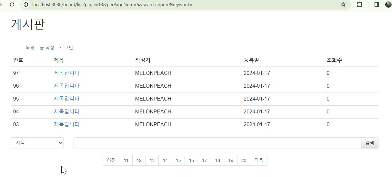Go to previous pages with 이전
The height and width of the screenshot is (177, 392).
coord(111,160)
